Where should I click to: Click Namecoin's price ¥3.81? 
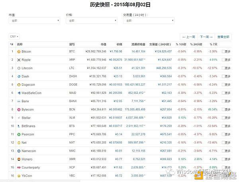(119, 151)
